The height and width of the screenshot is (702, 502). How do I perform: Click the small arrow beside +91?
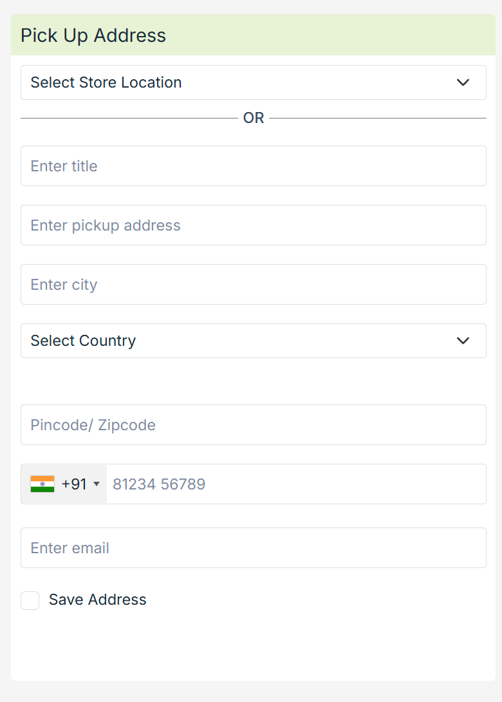[97, 484]
